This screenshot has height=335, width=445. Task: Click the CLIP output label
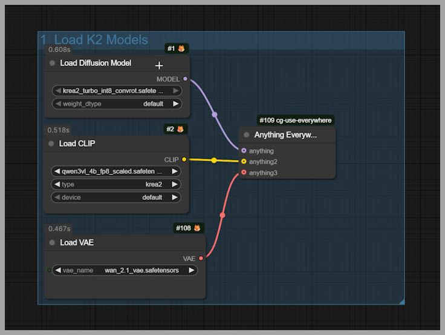pos(172,159)
